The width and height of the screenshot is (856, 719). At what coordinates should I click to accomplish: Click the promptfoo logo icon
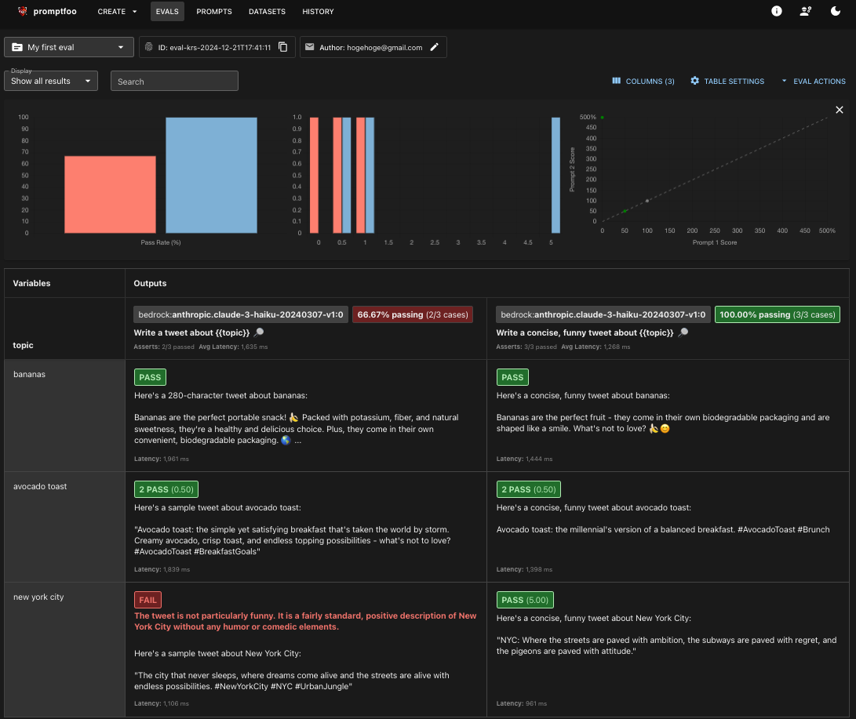[x=23, y=11]
